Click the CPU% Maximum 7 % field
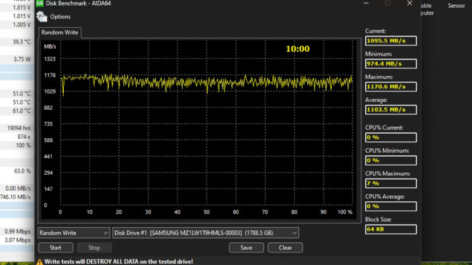The width and height of the screenshot is (472, 265). coord(390,183)
